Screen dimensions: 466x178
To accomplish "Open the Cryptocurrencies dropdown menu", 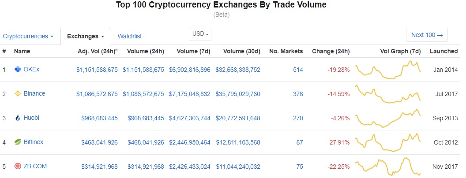I will (28, 36).
